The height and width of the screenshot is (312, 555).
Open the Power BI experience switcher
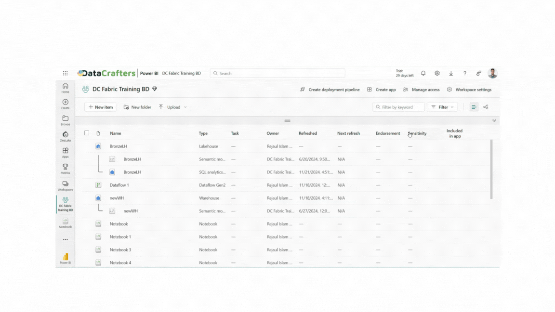tap(66, 258)
